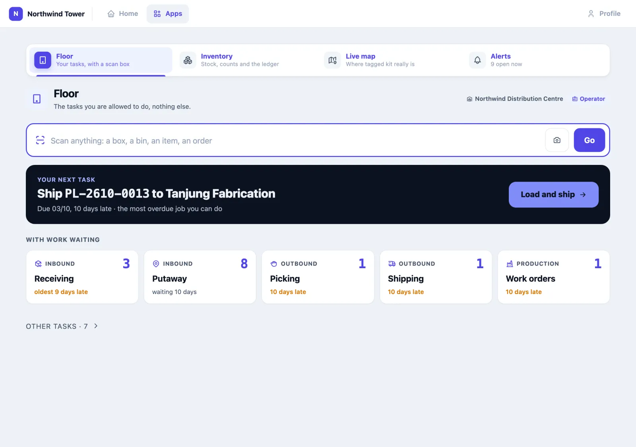636x447 pixels.
Task: Open the Work orders card
Action: 554,277
